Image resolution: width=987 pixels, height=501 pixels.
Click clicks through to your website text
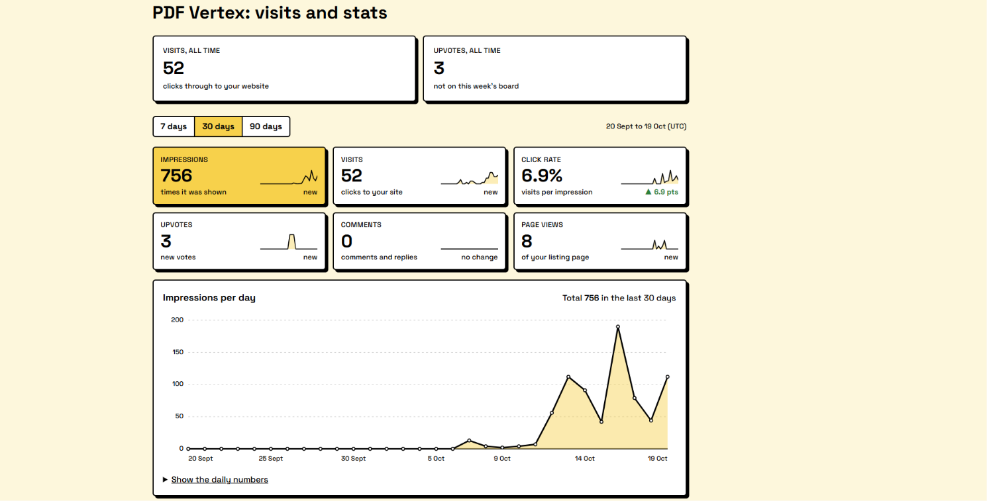(216, 86)
